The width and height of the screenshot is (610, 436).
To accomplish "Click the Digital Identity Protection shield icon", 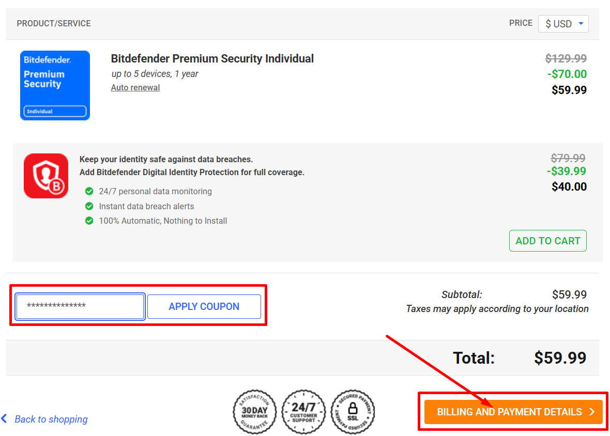I will click(45, 176).
